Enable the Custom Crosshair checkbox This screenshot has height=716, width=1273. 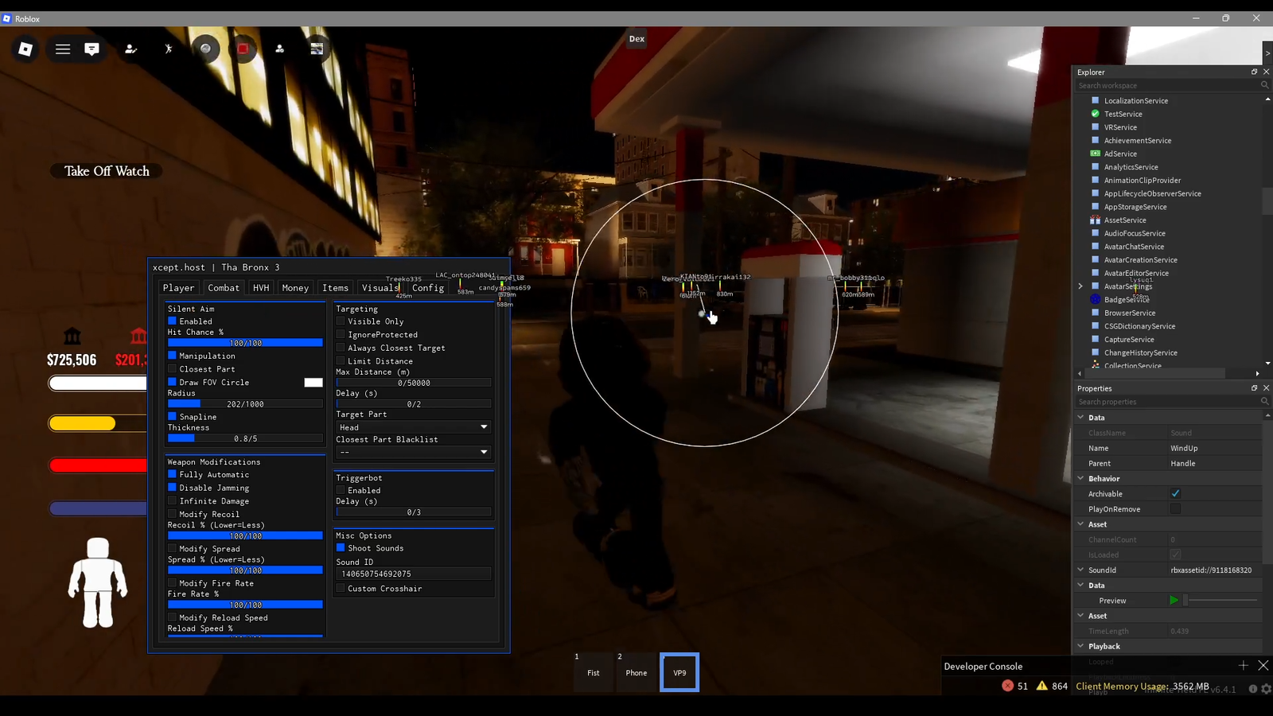[341, 588]
